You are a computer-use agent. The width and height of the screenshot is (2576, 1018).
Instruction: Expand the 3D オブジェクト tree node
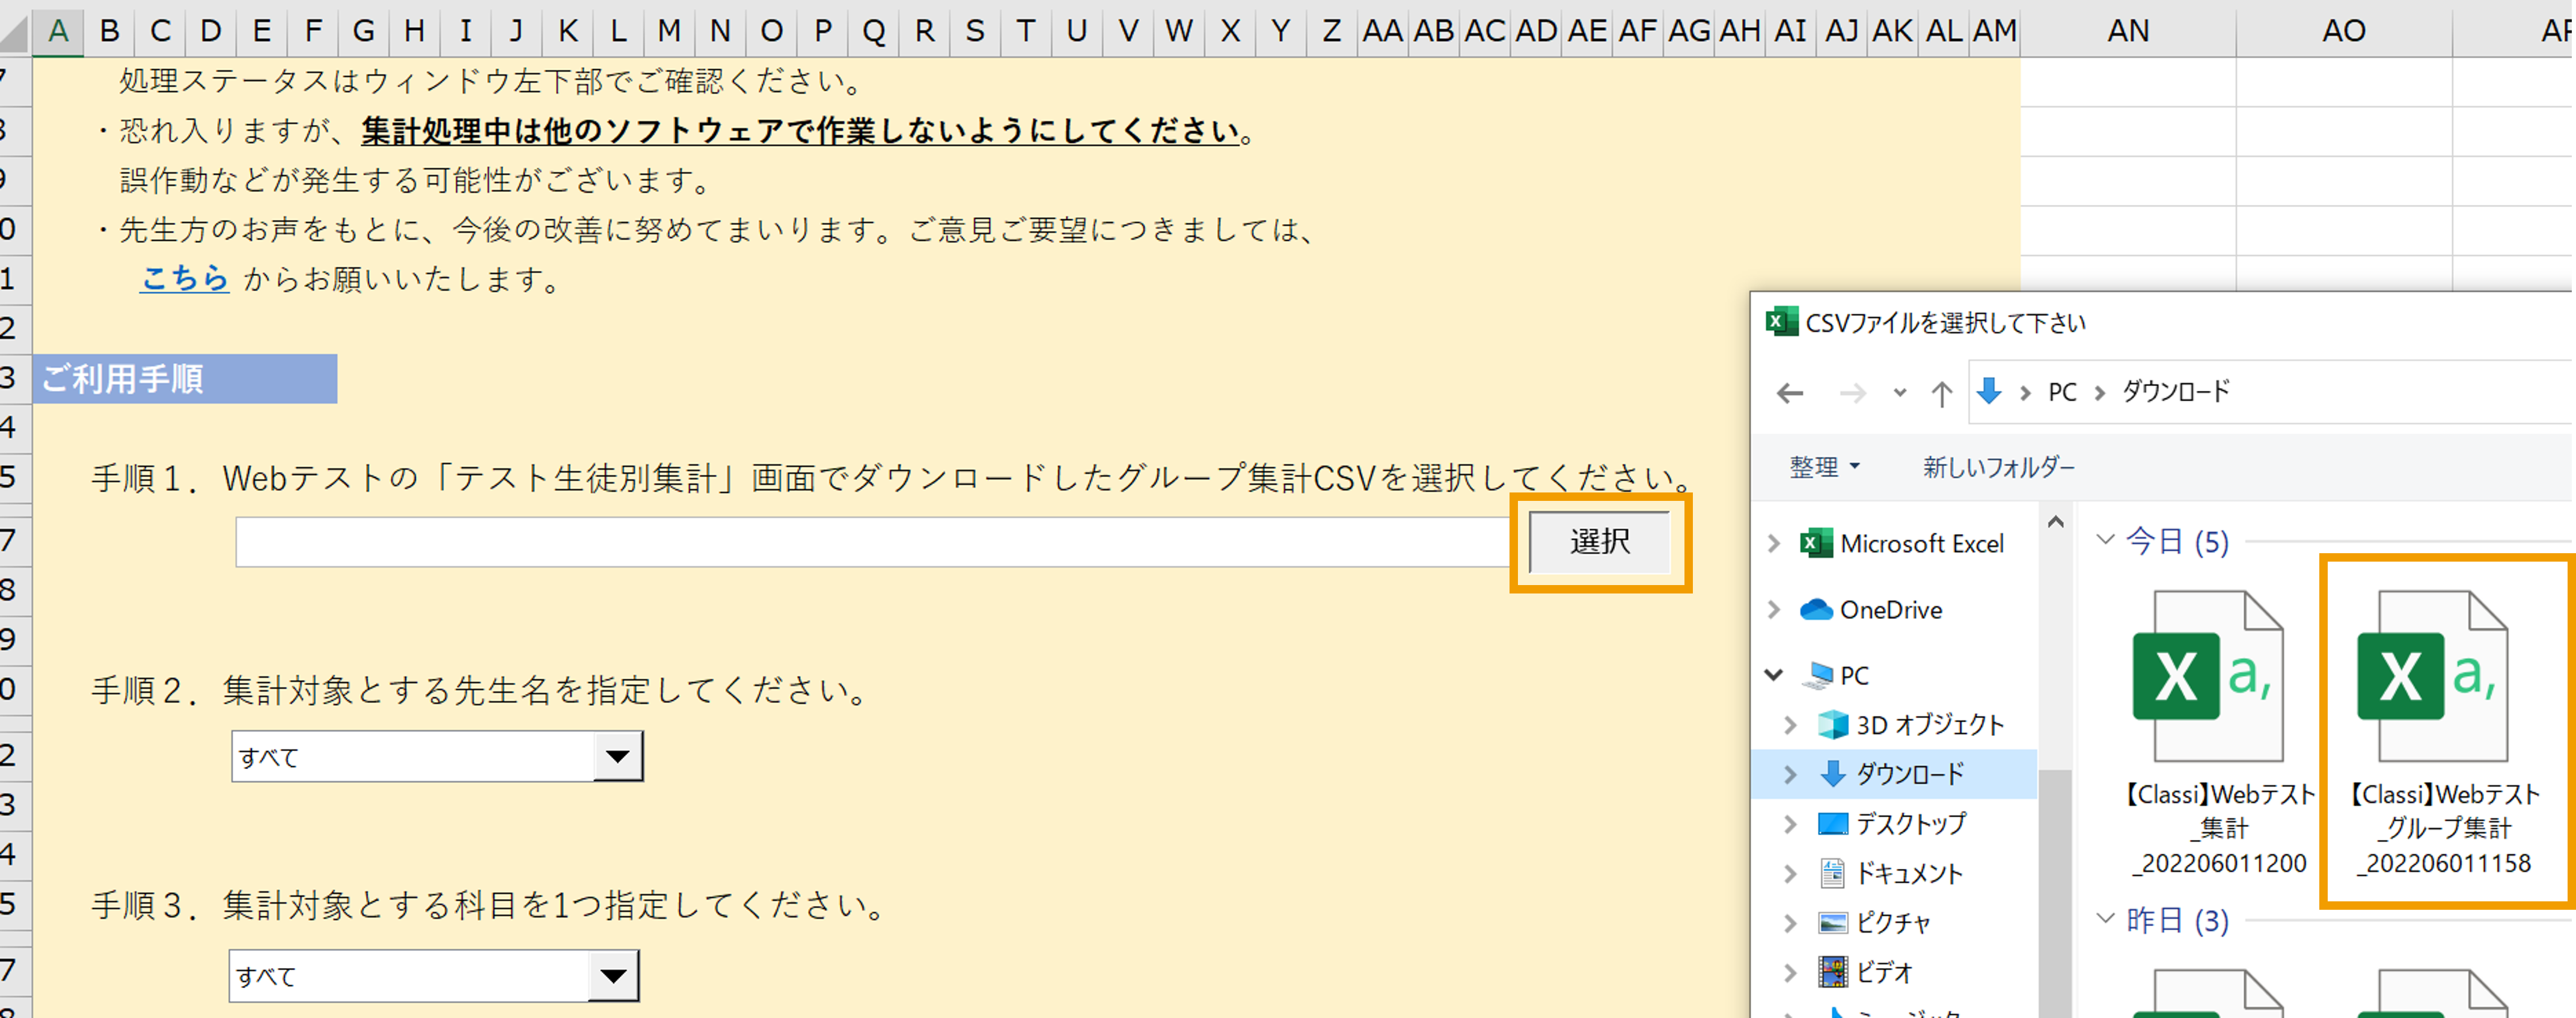pyautogui.click(x=1790, y=724)
